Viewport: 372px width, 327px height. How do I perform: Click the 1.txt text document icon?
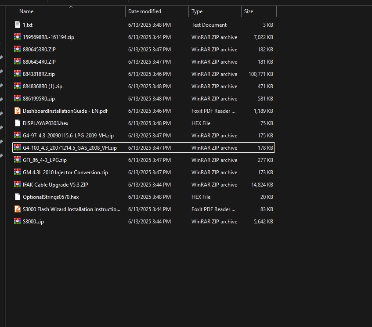tap(18, 25)
